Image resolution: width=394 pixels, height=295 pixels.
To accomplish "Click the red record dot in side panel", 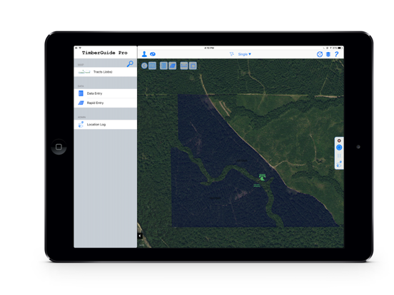I will point(339,140).
